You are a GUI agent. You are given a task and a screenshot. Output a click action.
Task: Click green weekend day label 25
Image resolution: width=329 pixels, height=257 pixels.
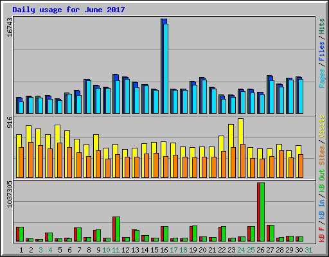coord(251,250)
